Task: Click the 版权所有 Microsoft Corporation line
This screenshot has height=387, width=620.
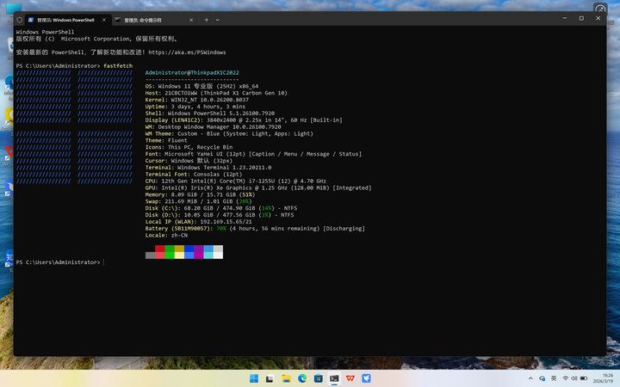Action: coord(96,39)
